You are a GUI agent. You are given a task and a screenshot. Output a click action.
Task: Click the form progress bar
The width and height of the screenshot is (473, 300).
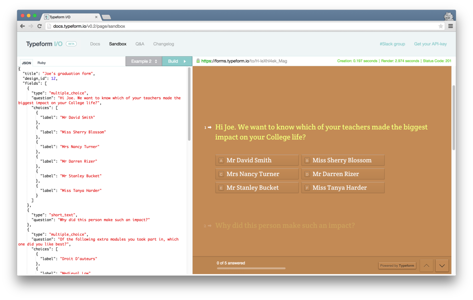tap(251, 268)
